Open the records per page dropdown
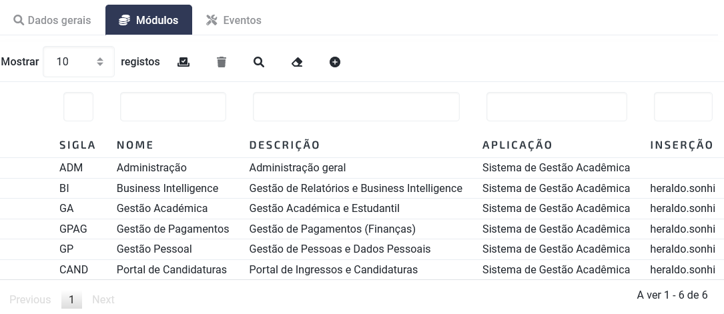The height and width of the screenshot is (314, 724). click(x=79, y=62)
